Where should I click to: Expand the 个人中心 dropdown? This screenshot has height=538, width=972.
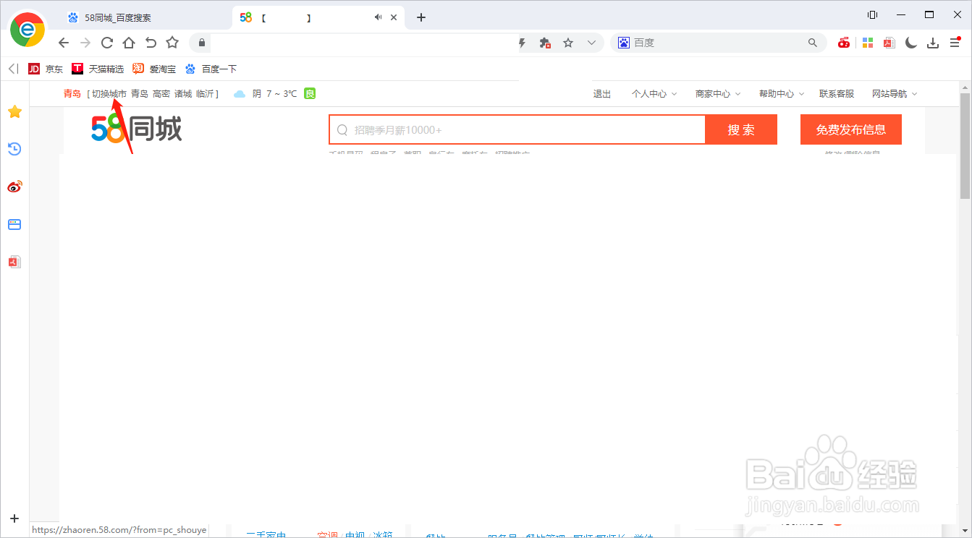tap(654, 94)
